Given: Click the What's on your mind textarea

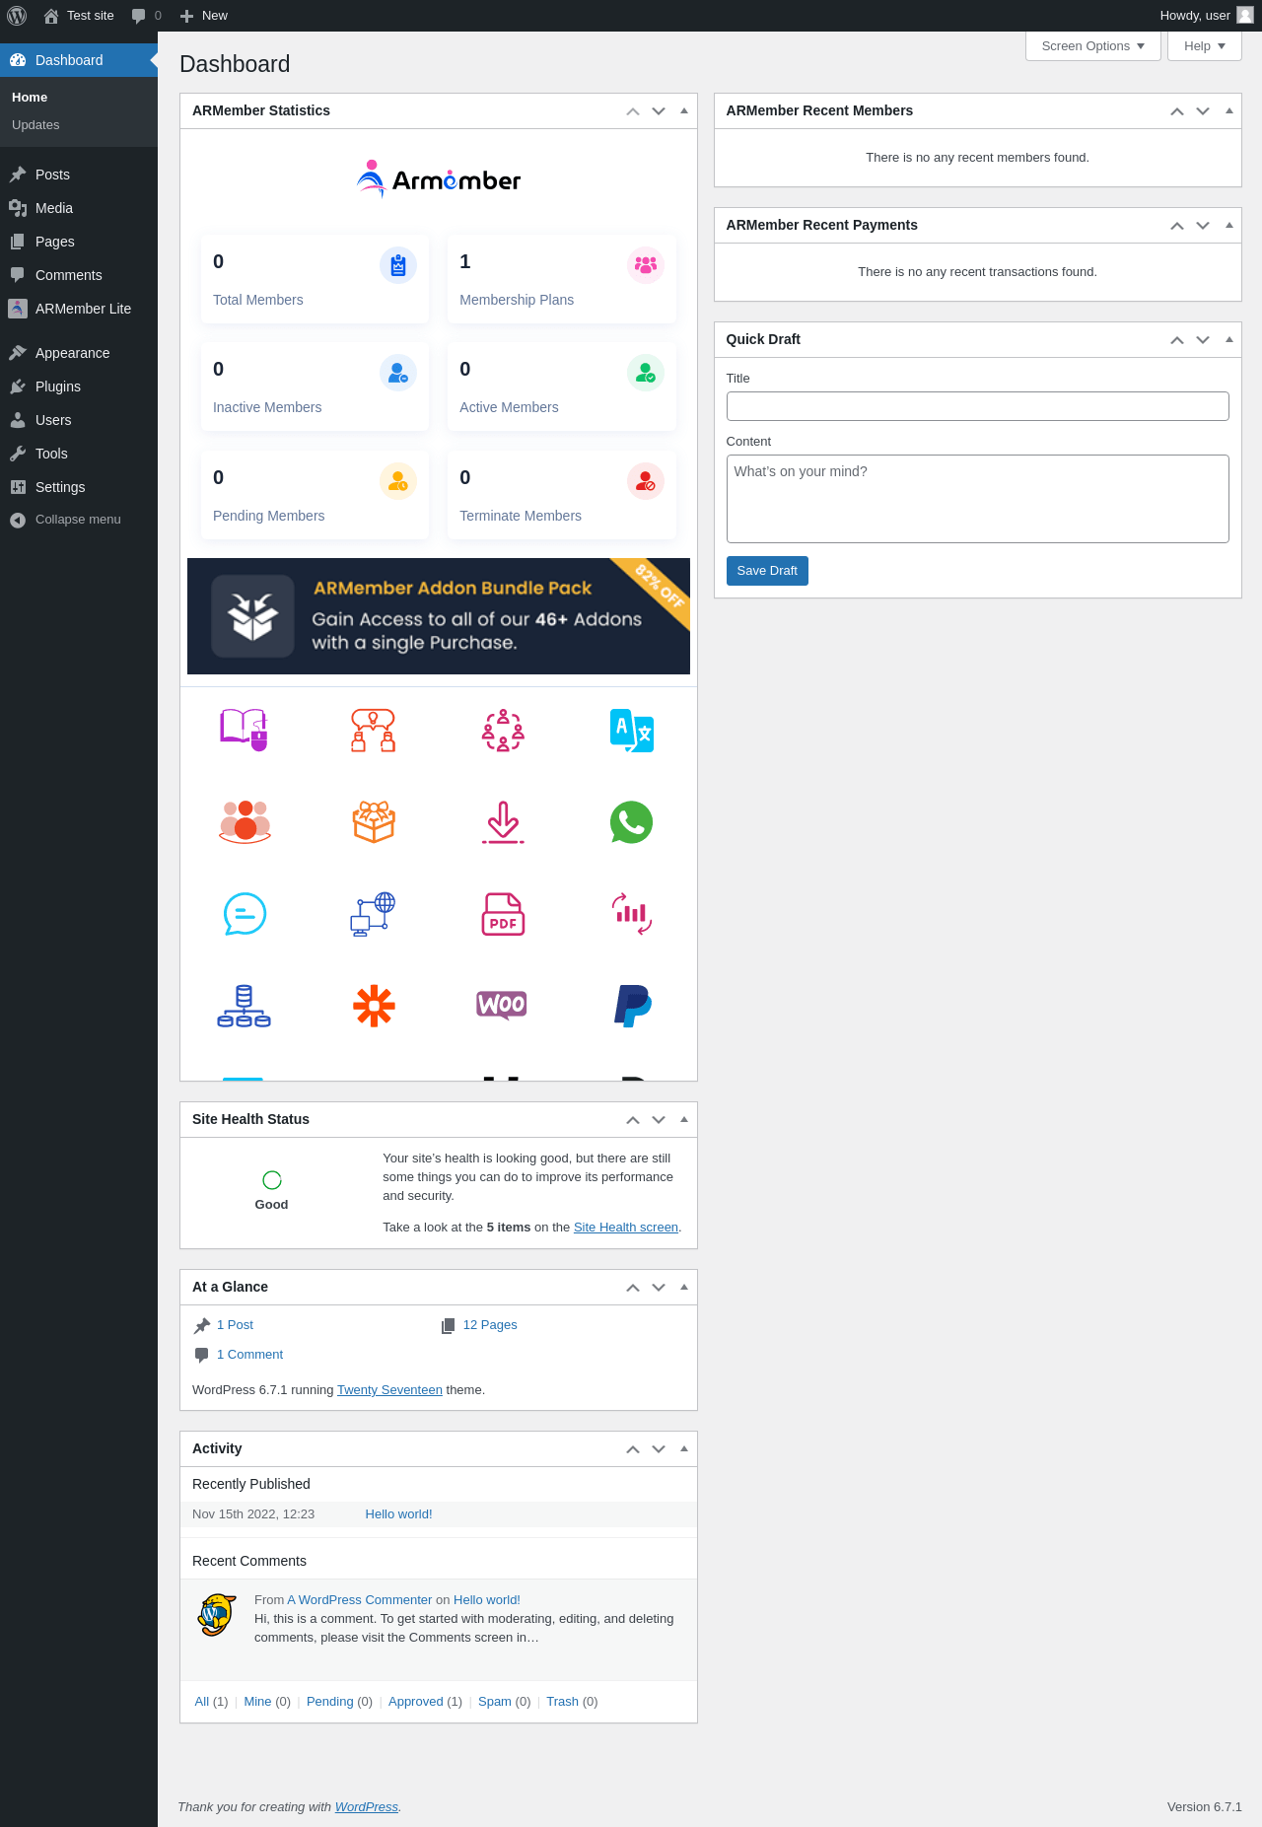Looking at the screenshot, I should pos(977,499).
